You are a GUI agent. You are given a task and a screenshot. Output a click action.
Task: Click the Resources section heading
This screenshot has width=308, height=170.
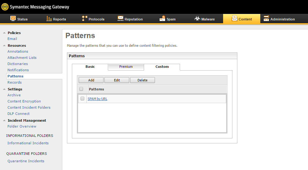click(17, 46)
